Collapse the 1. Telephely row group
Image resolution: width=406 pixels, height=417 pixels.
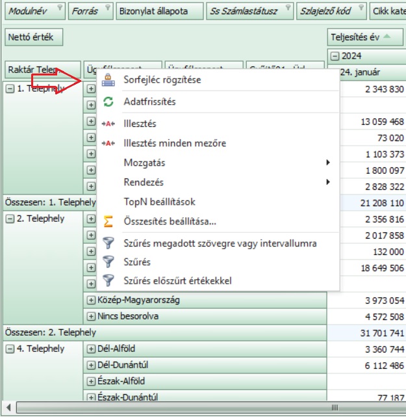[10, 89]
